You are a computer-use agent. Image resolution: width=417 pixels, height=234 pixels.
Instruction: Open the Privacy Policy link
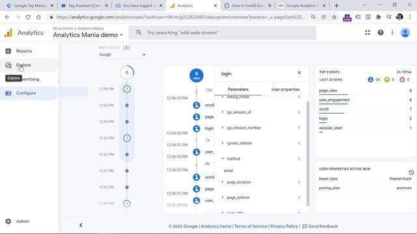click(284, 226)
